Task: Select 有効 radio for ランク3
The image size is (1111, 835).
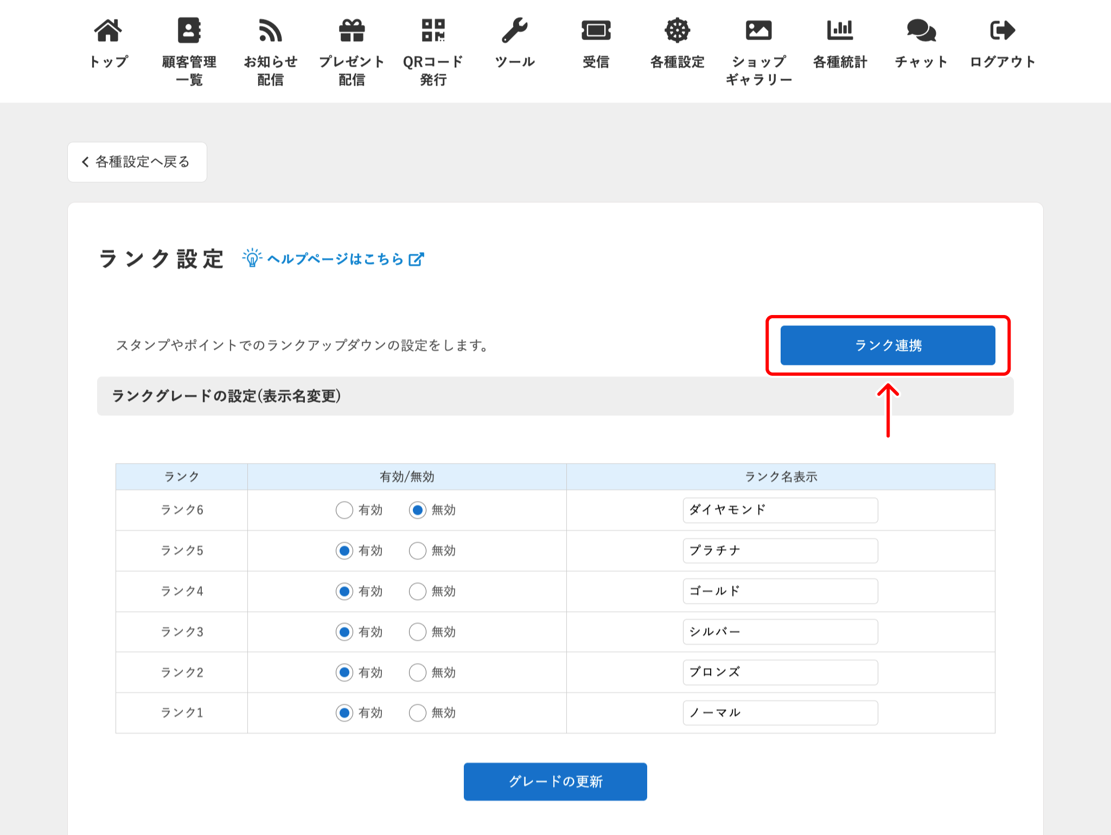Action: pos(344,632)
